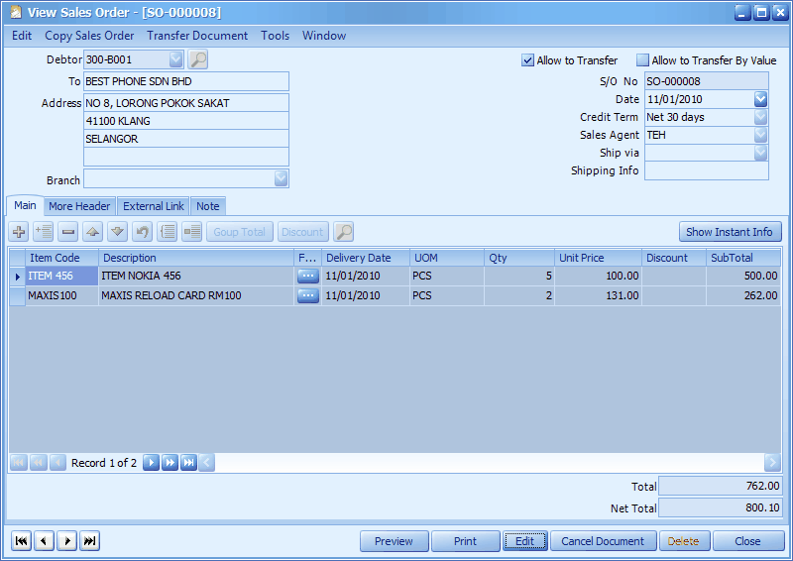
Task: Move selected row down with arrow icon
Action: click(117, 232)
